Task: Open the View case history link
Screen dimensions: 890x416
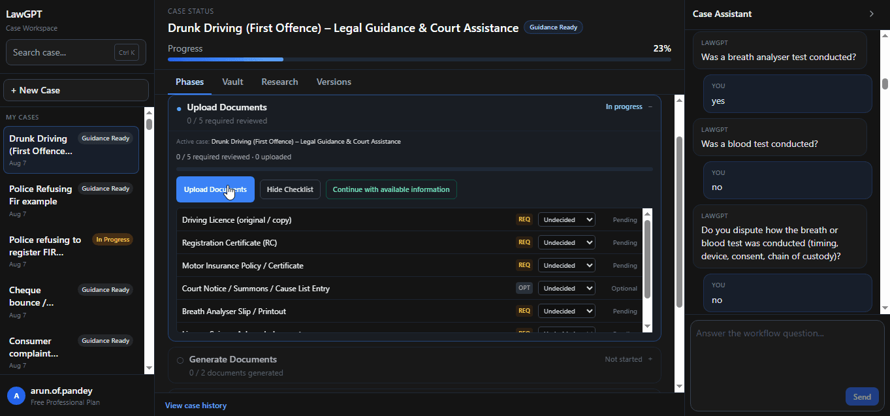Action: (196, 406)
